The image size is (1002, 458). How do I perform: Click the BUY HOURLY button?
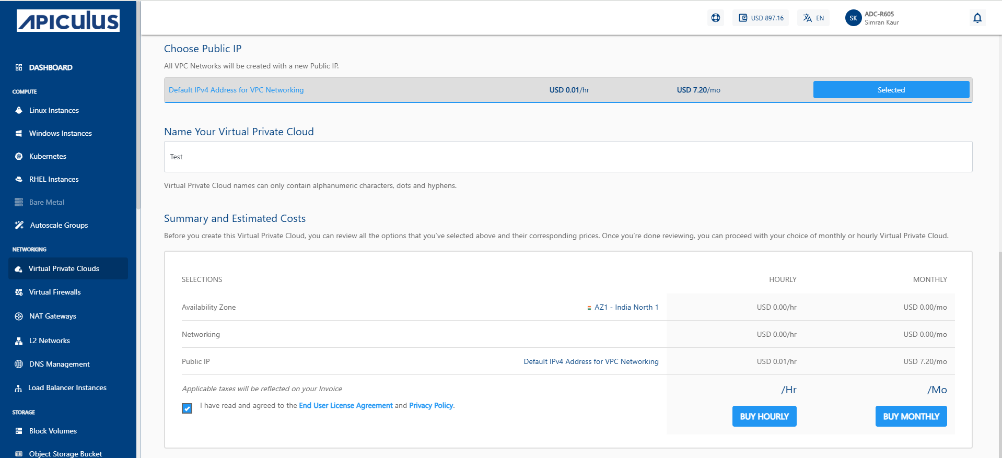point(764,416)
